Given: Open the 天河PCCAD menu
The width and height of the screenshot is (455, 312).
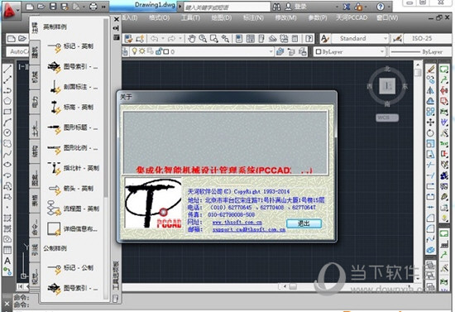Looking at the screenshot, I should 352,18.
